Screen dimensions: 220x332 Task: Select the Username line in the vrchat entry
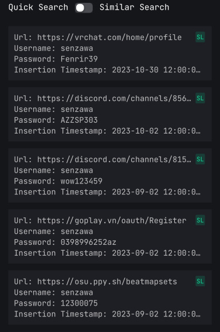tap(53, 48)
